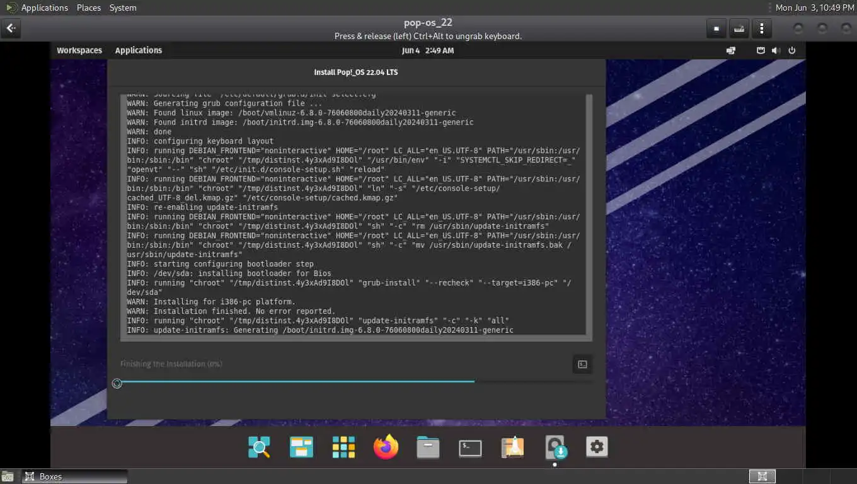Open the Pop!_OS launcher search in the dock

pos(259,447)
